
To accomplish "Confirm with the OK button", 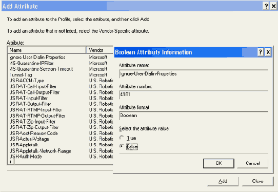I will pyautogui.click(x=219, y=163).
